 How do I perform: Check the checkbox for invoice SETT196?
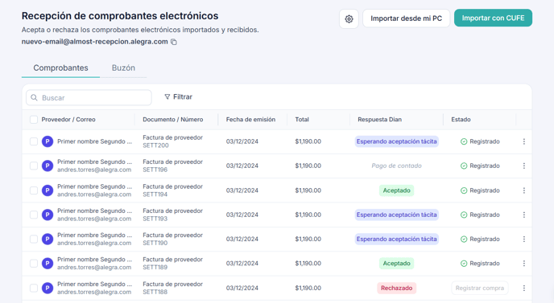point(34,166)
